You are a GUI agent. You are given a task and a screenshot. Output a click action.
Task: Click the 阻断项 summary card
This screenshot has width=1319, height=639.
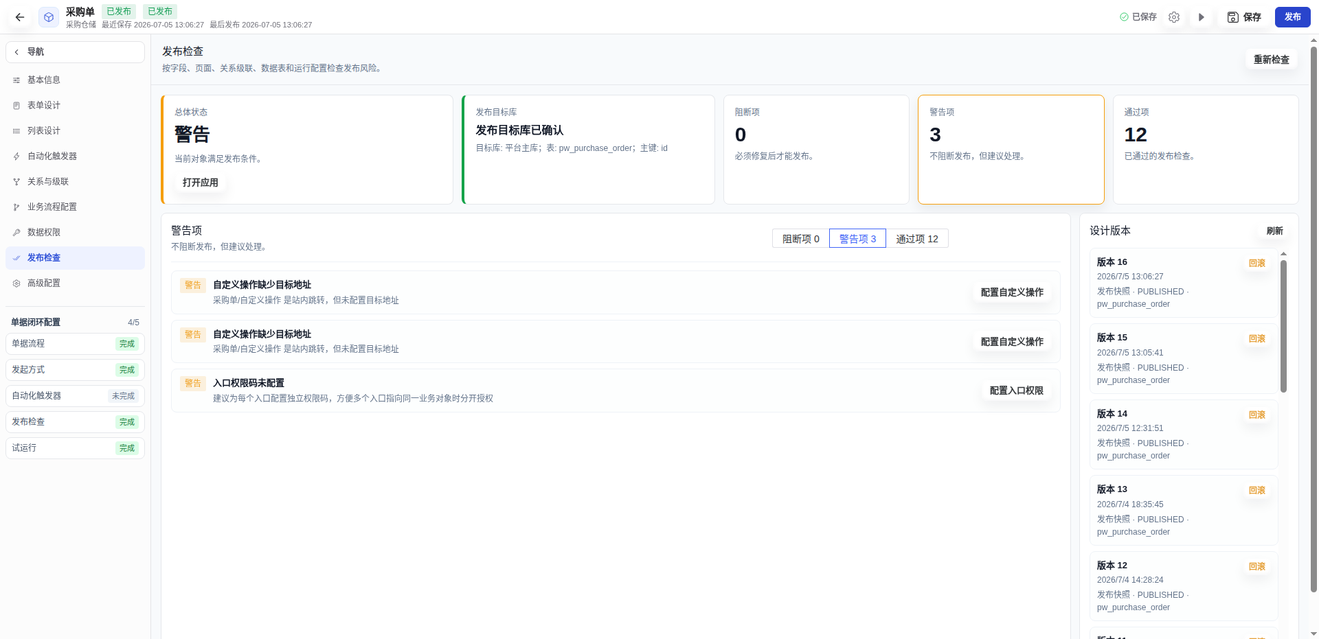tap(816, 150)
